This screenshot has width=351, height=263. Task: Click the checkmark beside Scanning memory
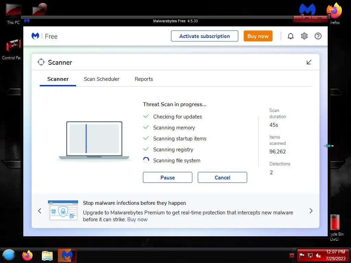pyautogui.click(x=146, y=127)
